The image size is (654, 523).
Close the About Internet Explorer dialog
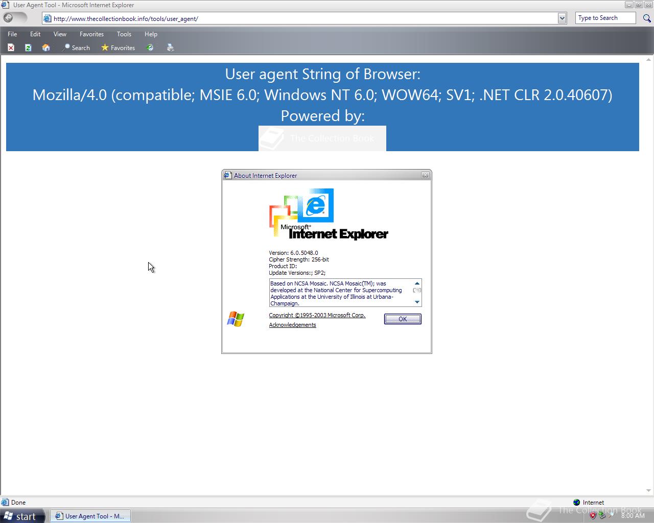point(425,175)
